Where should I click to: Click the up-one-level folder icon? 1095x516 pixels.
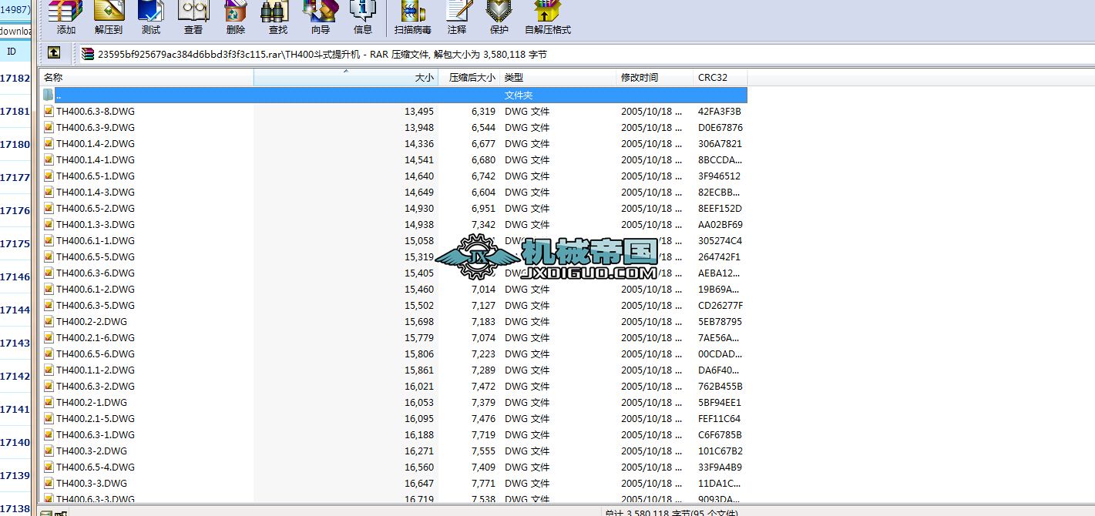[52, 52]
